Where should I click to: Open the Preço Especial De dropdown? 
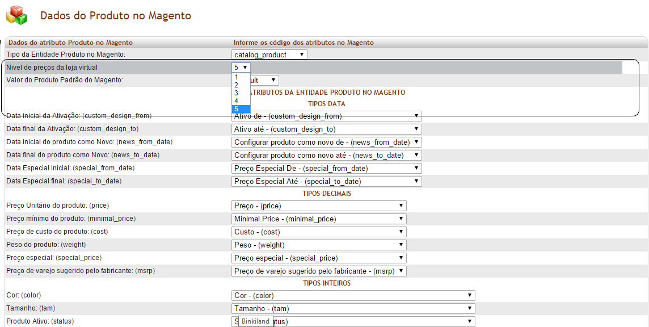coord(327,168)
